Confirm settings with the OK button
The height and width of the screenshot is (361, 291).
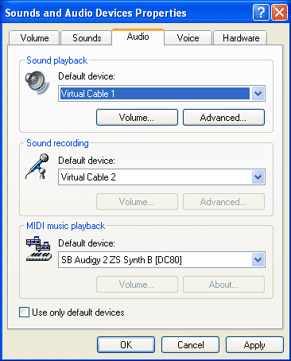pos(126,344)
